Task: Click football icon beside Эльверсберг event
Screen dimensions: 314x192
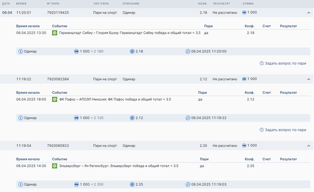Action: [55, 166]
